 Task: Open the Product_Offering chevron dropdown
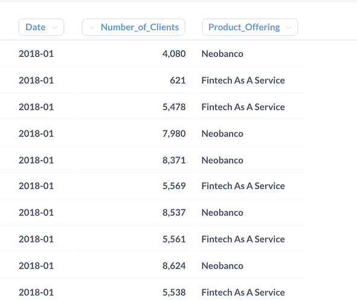pos(289,28)
